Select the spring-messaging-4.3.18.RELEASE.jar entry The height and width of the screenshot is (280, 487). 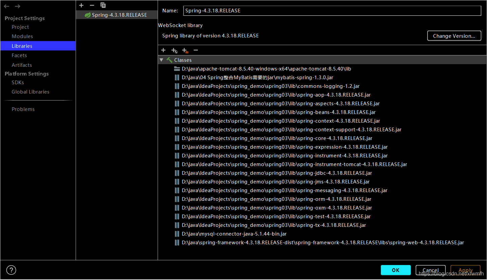point(285,190)
